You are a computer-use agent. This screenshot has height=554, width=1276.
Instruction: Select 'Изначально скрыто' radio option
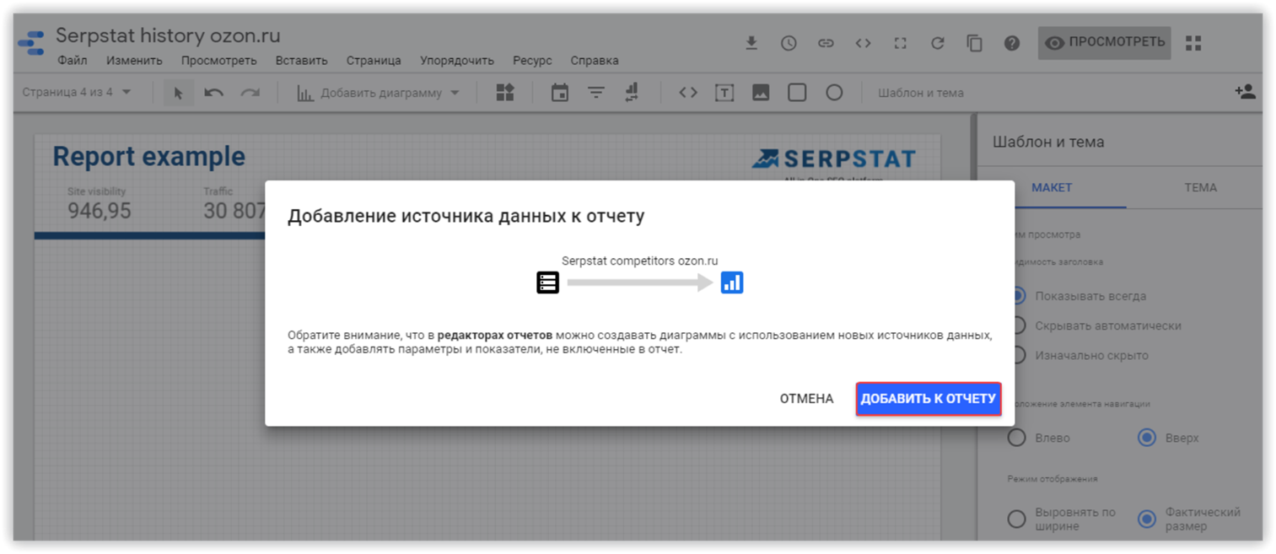[1018, 355]
